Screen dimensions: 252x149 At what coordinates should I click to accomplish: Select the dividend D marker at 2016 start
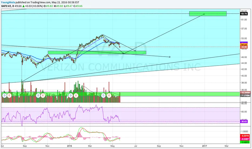pos(71,96)
